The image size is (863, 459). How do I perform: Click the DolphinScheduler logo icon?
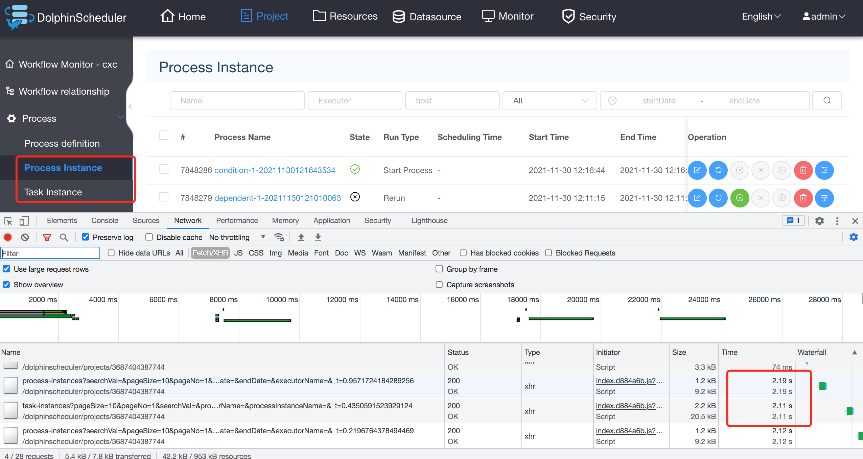pos(19,17)
